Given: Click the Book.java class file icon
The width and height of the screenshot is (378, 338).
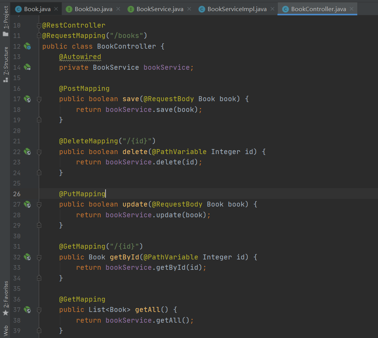Looking at the screenshot, I should [x=18, y=9].
